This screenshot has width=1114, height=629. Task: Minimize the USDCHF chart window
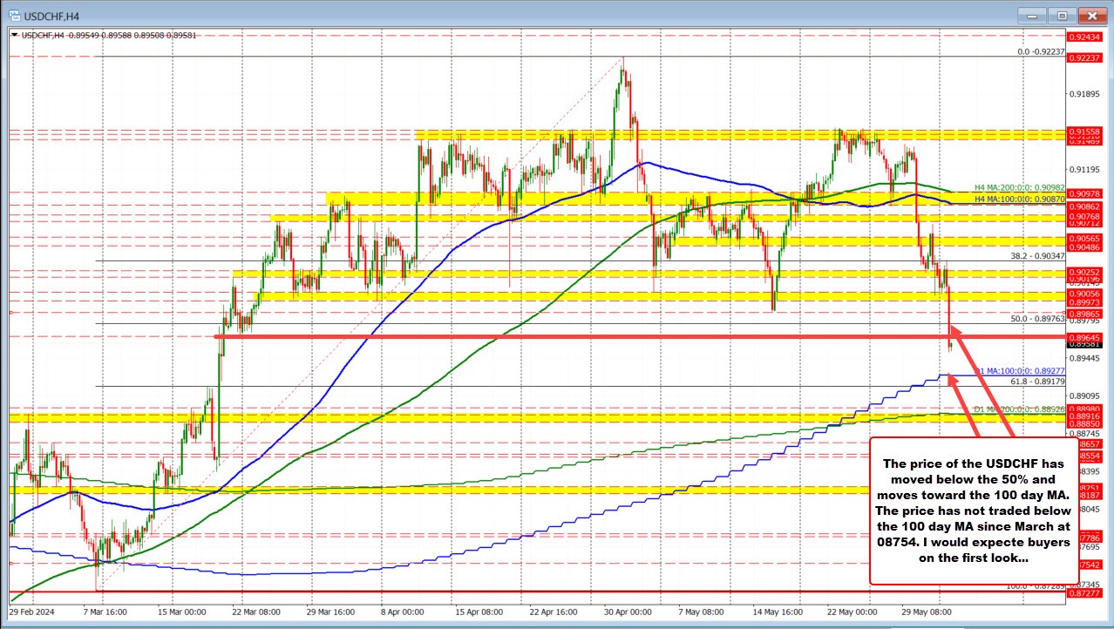(1030, 15)
